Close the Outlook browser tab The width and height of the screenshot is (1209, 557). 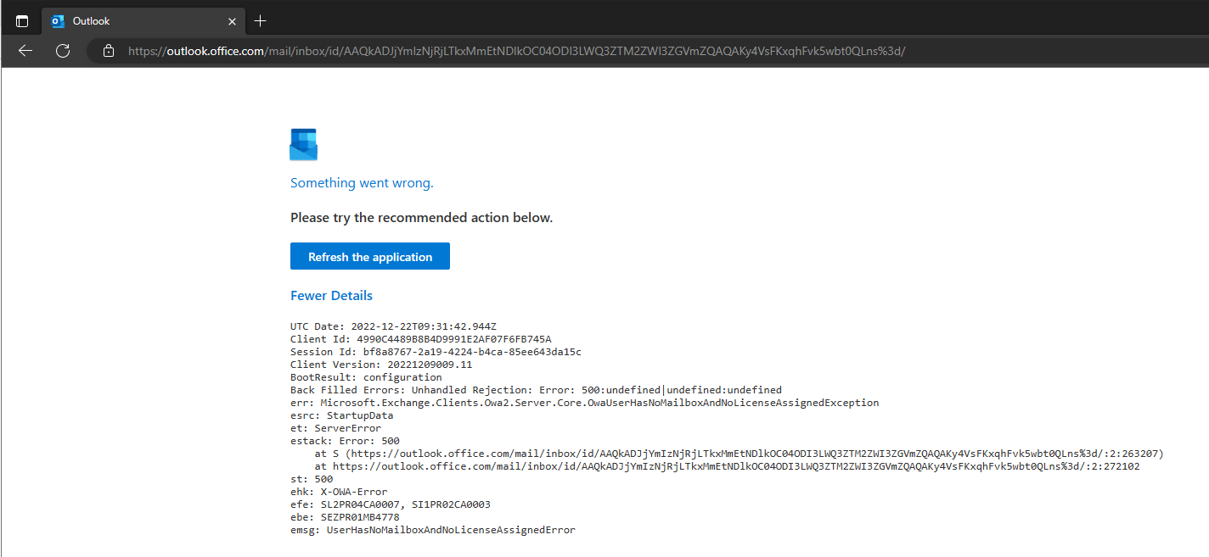tap(233, 20)
